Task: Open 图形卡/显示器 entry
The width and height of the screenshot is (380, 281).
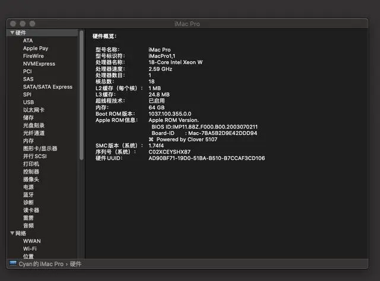Action: pos(40,148)
